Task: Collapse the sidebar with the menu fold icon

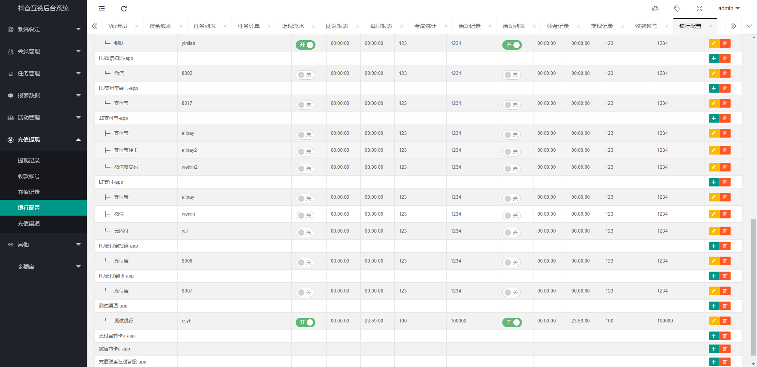Action: (x=102, y=9)
